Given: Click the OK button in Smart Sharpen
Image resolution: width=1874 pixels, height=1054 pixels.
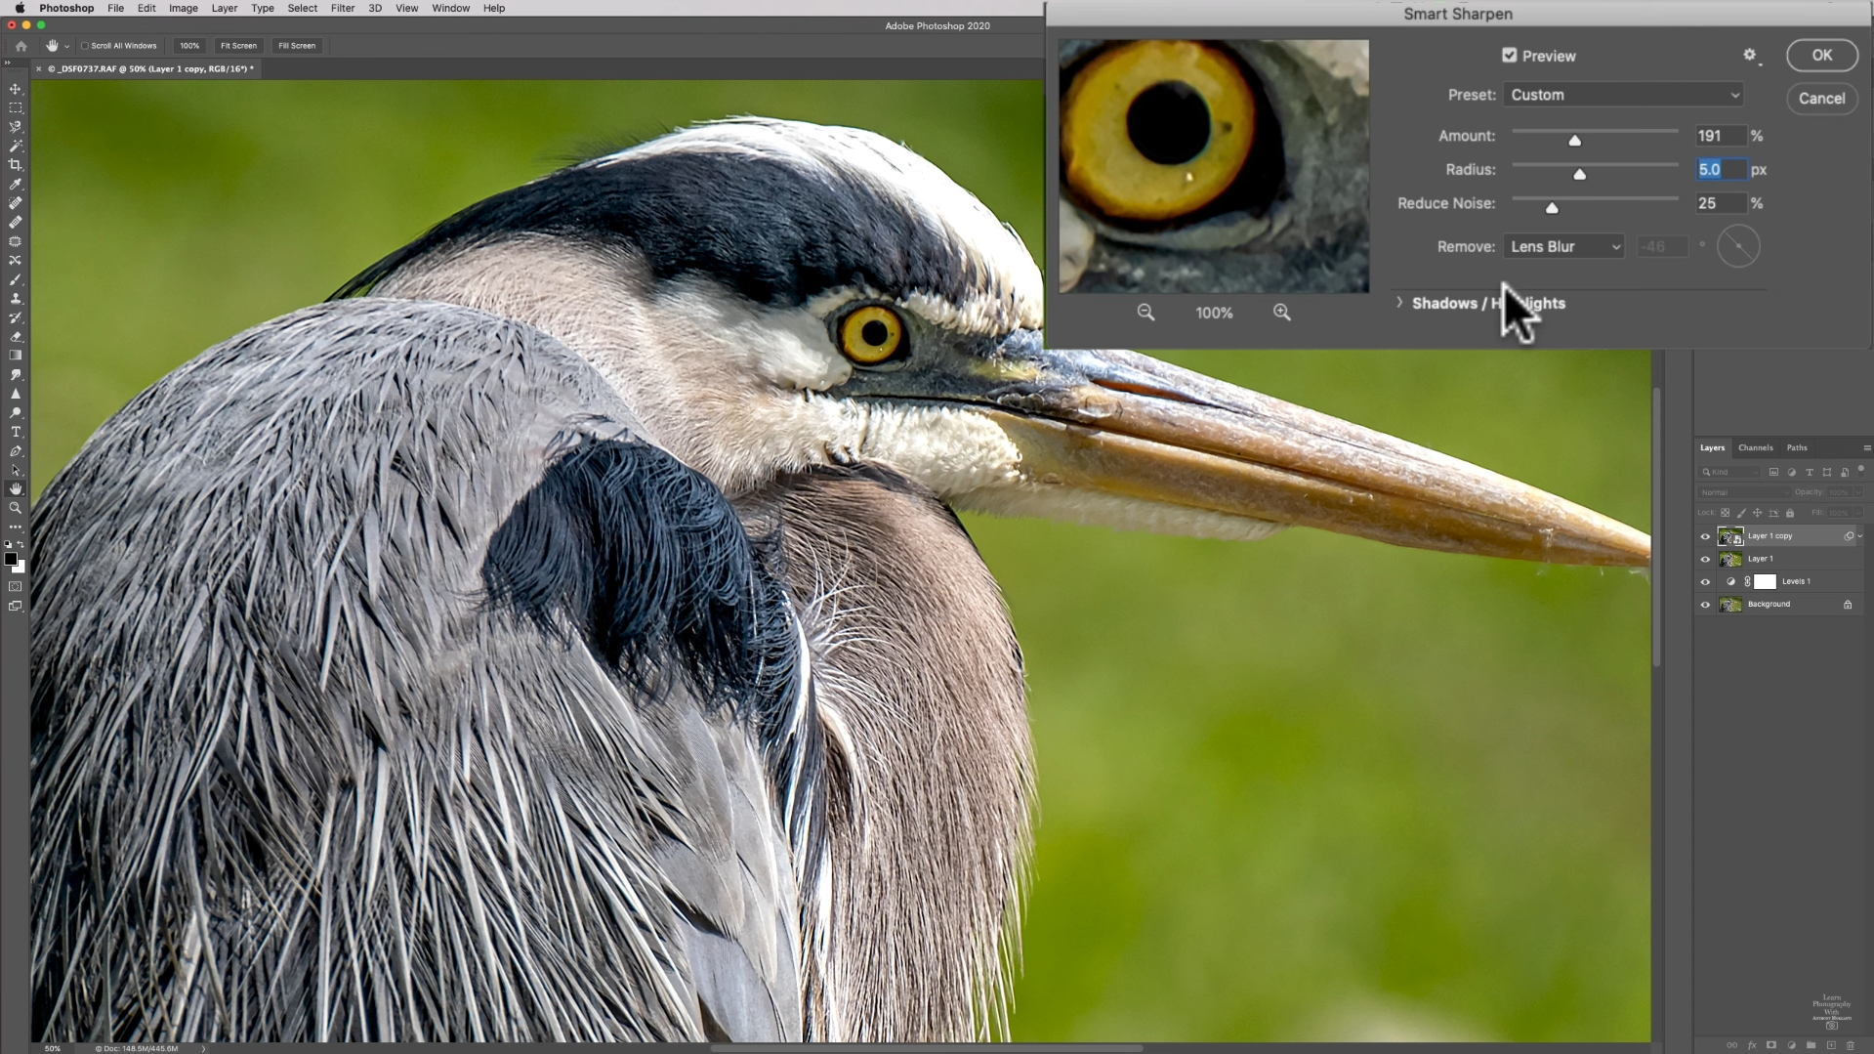Looking at the screenshot, I should 1820,55.
